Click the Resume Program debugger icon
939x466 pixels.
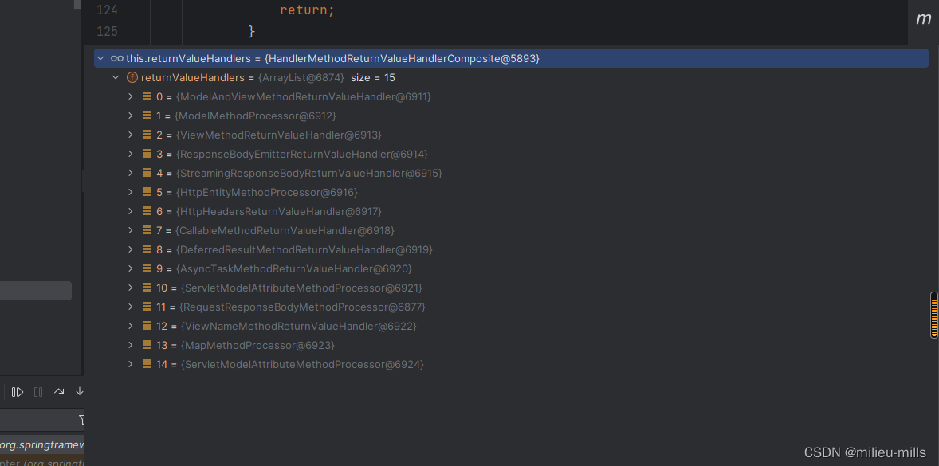[18, 391]
